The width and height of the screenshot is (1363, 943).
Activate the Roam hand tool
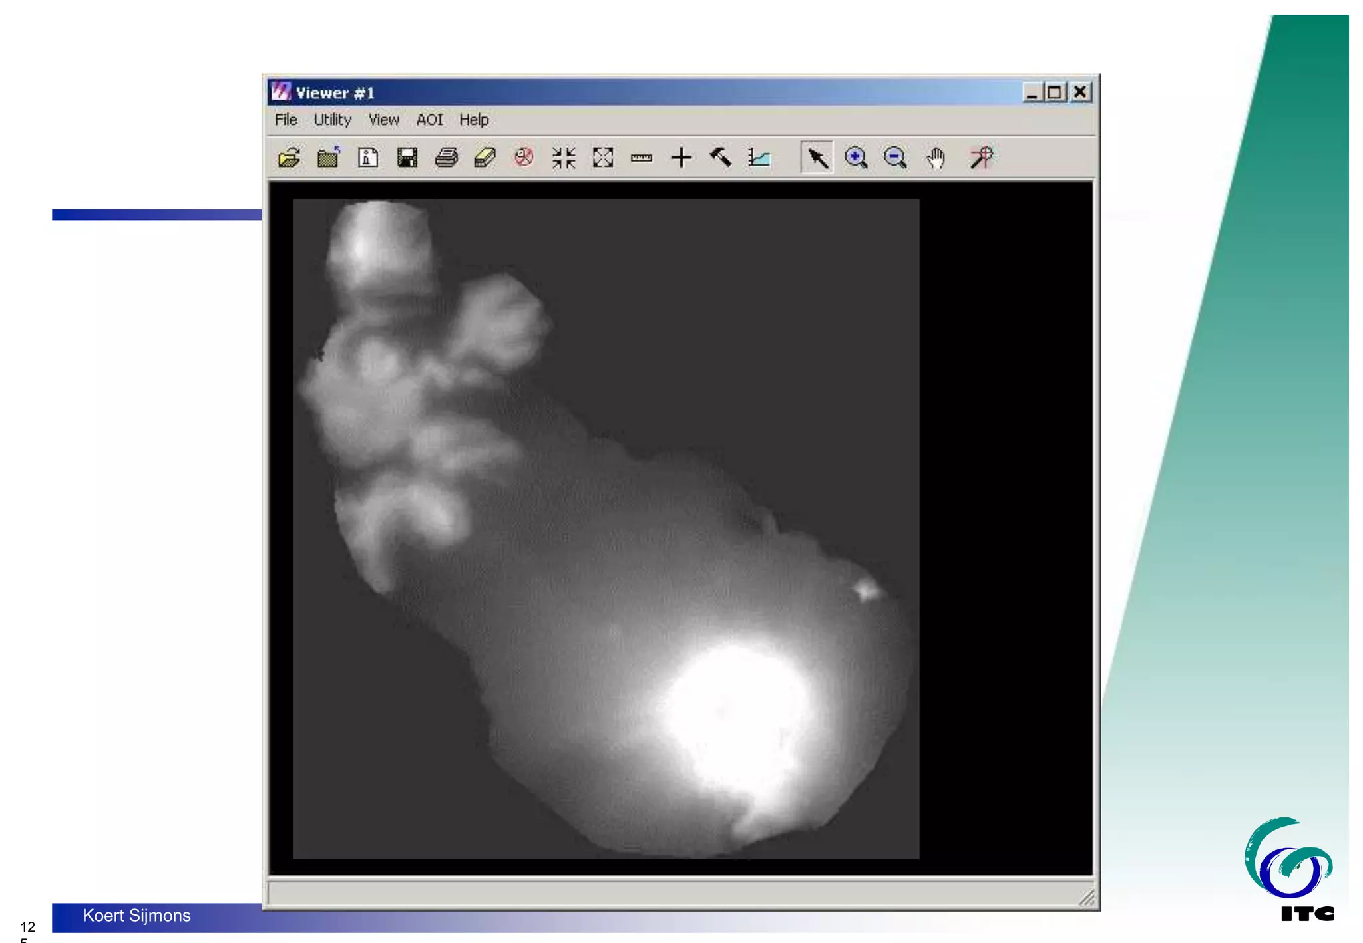[x=935, y=158]
